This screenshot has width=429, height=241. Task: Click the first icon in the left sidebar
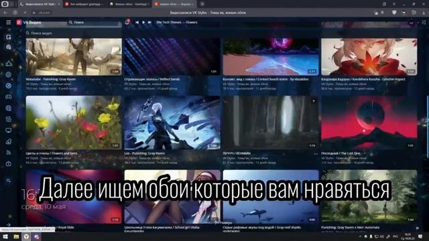point(9,37)
